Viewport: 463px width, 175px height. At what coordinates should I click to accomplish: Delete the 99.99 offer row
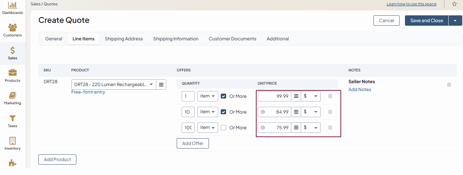(x=330, y=96)
